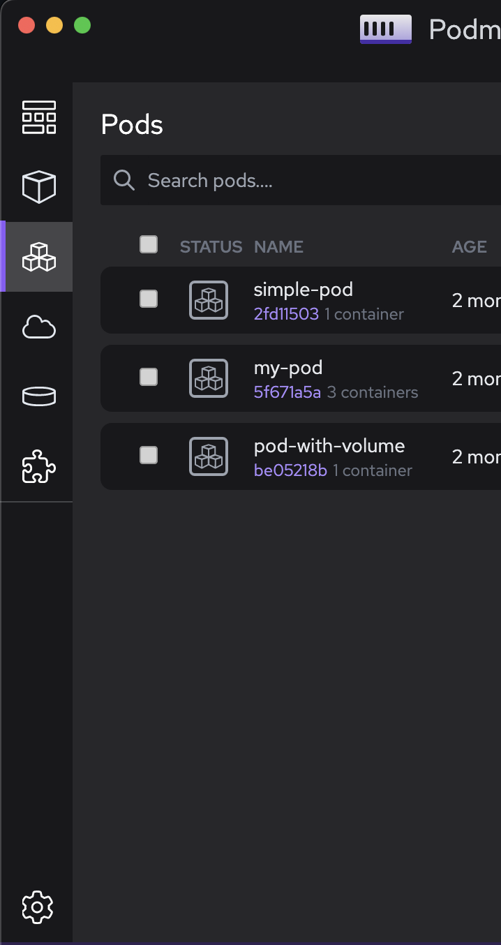Screen dimensions: 501x945
Task: Open Settings with the gear icon
Action: point(38,907)
